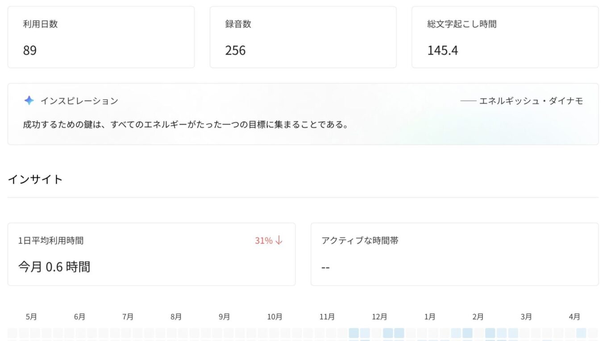Click the first blue heatmap cell after 11月
This screenshot has width=607, height=341.
[353, 333]
